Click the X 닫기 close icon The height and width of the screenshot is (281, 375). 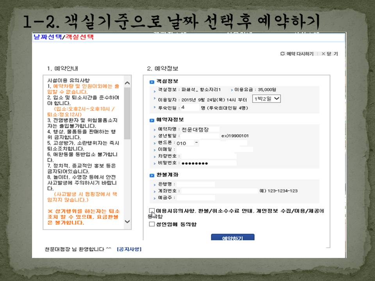323,54
